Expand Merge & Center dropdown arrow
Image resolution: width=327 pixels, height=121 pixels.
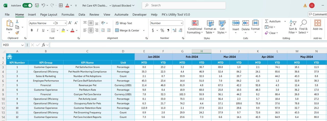144,30
